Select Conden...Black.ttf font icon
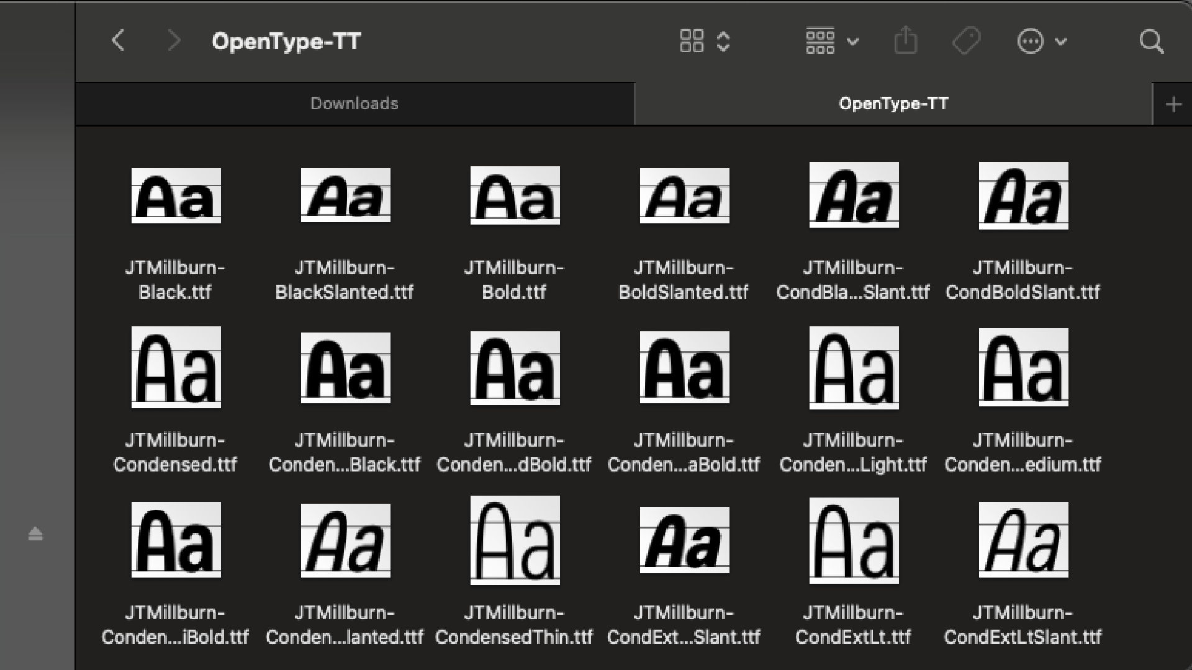Viewport: 1192px width, 670px height. tap(346, 368)
